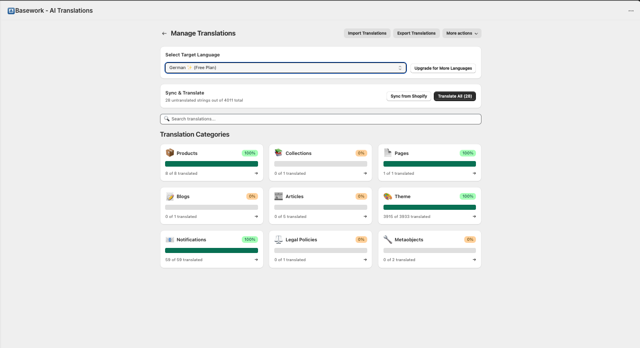Click the Basework app icon in the top bar
The height and width of the screenshot is (348, 640).
12,10
